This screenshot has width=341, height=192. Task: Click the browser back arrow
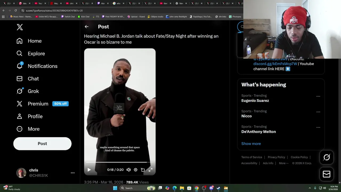(x=3, y=10)
